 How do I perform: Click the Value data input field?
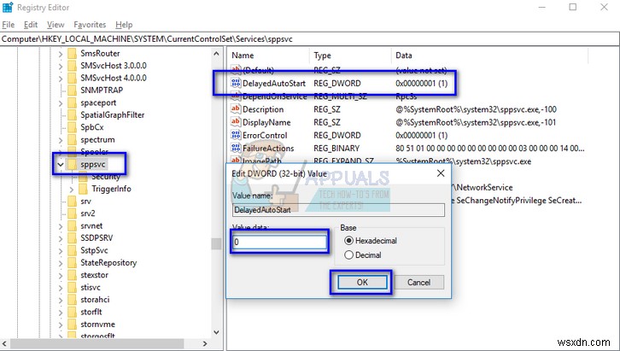pos(279,242)
